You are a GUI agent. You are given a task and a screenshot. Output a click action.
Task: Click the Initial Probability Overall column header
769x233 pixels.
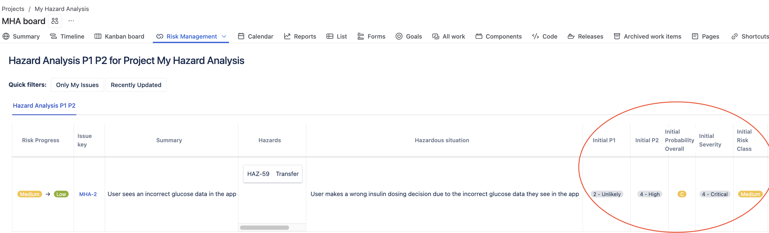[x=679, y=140]
